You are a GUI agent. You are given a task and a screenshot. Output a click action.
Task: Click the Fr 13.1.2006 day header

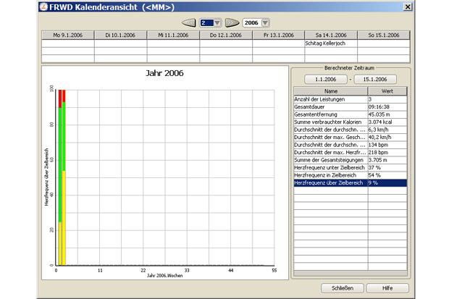click(x=279, y=35)
